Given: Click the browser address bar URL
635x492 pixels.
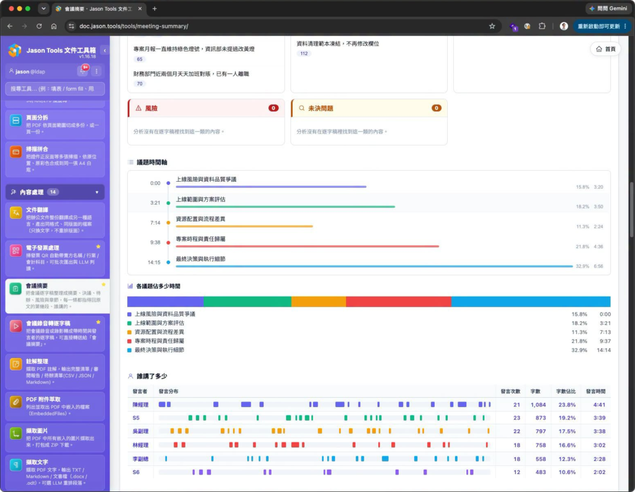Looking at the screenshot, I should pyautogui.click(x=134, y=26).
